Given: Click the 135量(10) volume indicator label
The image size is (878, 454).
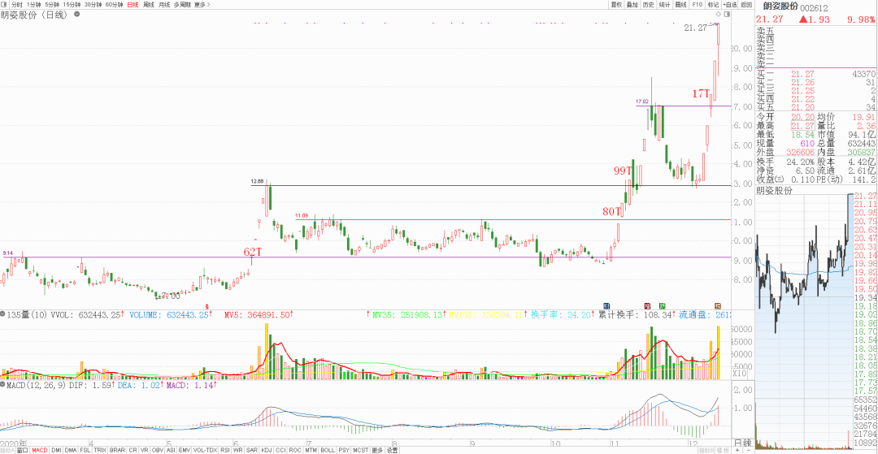Looking at the screenshot, I should (x=25, y=315).
